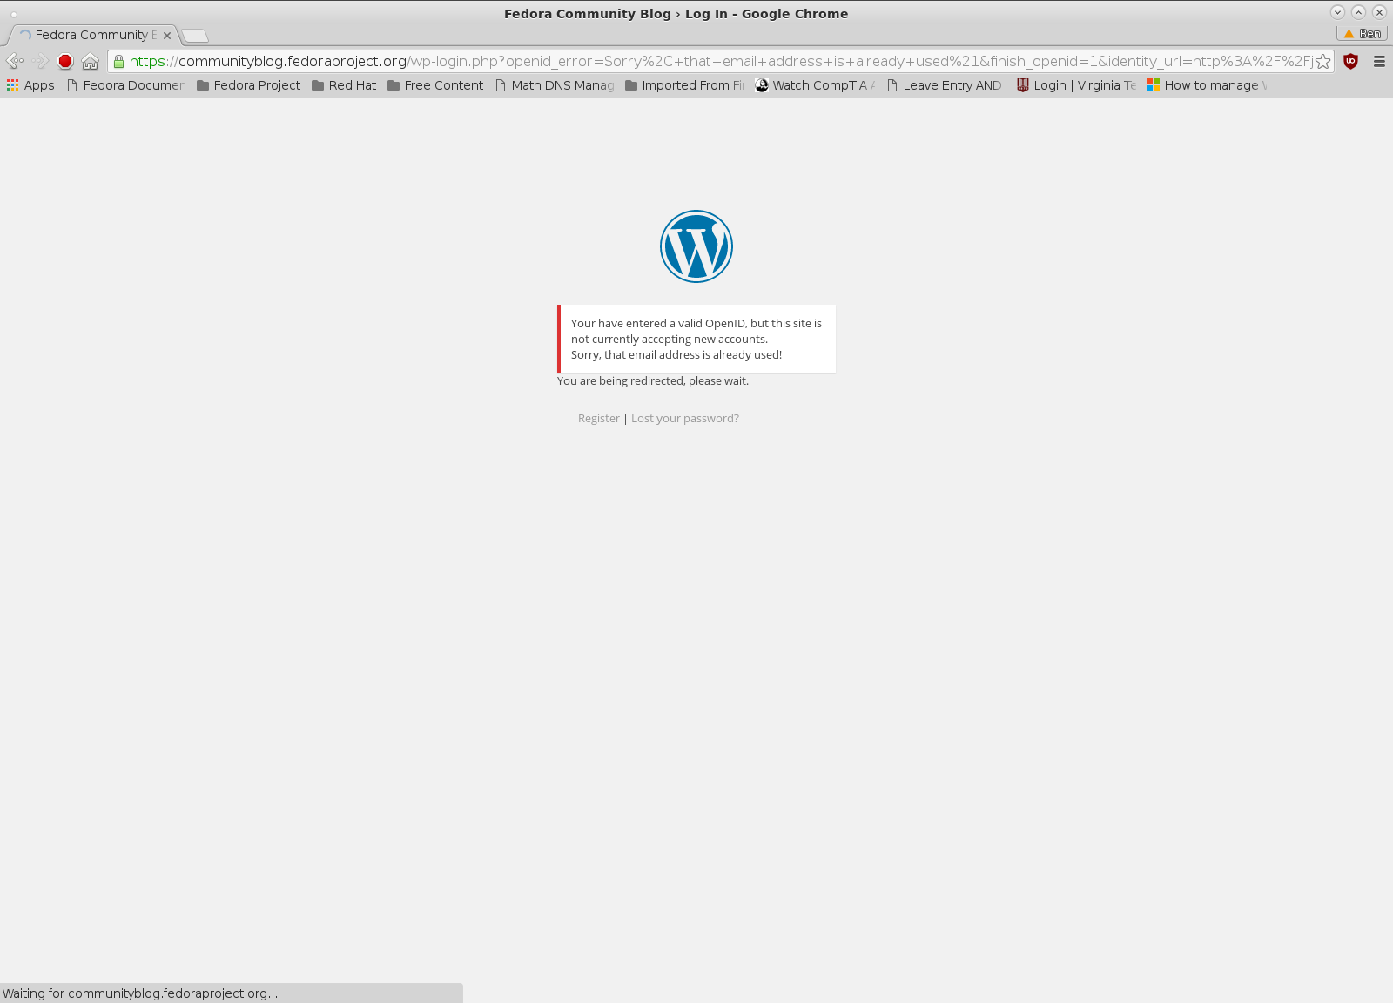Screen dimensions: 1393x1003
Task: Click the browser forward arrow
Action: (x=40, y=61)
